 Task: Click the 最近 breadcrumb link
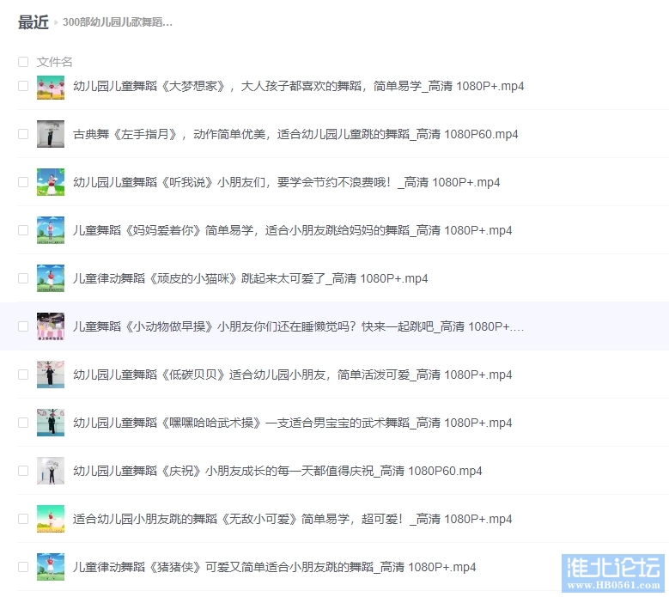[33, 22]
